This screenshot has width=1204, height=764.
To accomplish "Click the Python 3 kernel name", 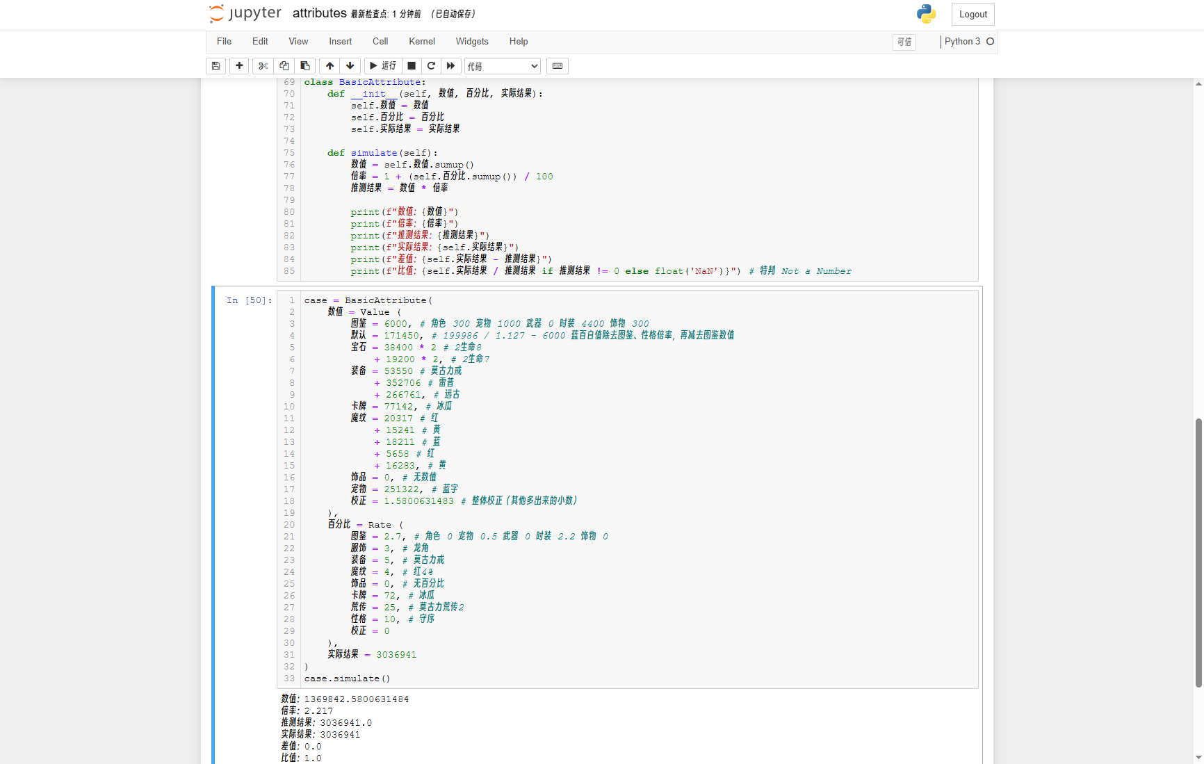I will coord(962,42).
